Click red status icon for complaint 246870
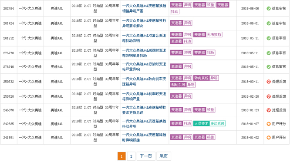 (269, 110)
